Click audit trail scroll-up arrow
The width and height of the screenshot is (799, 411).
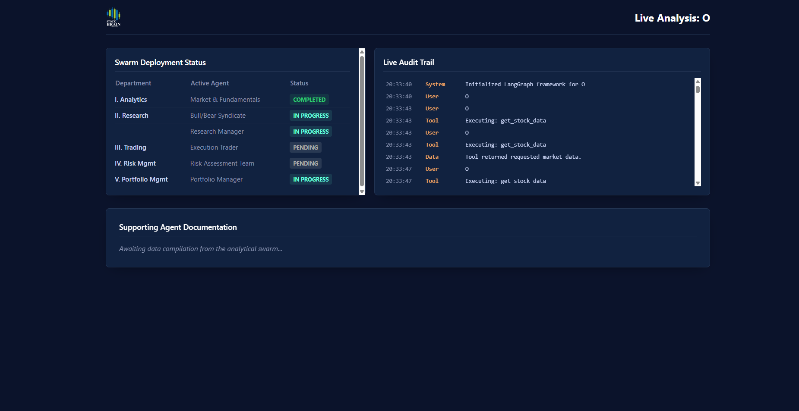tap(698, 82)
